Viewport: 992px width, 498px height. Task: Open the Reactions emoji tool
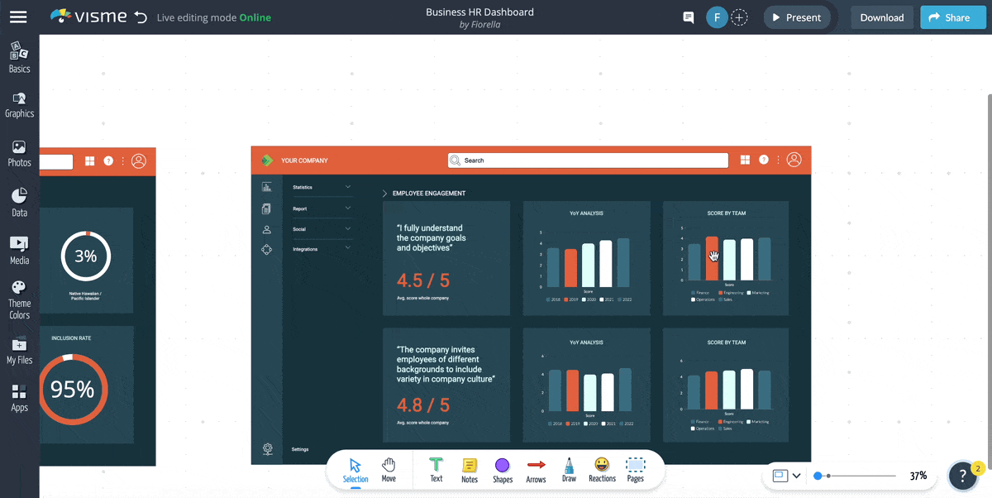pyautogui.click(x=602, y=470)
